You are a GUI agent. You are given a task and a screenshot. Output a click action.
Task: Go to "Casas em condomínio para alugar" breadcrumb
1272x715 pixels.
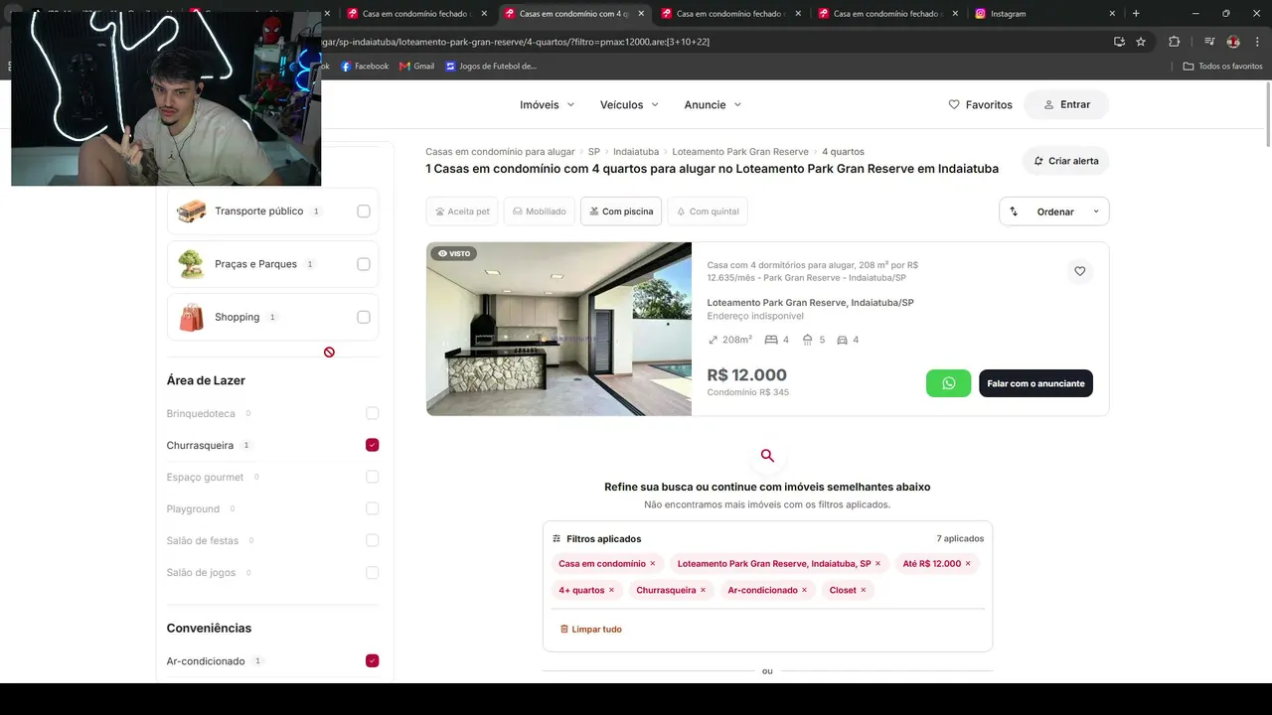pyautogui.click(x=500, y=152)
